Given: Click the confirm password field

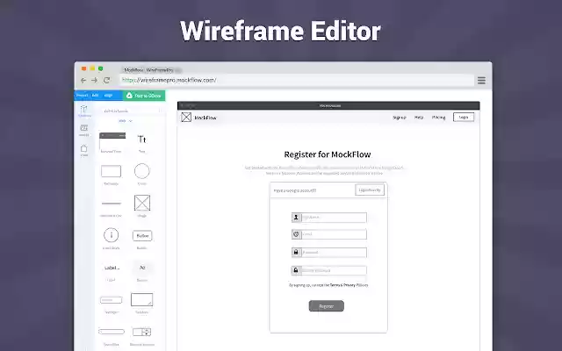Looking at the screenshot, I should [329, 270].
